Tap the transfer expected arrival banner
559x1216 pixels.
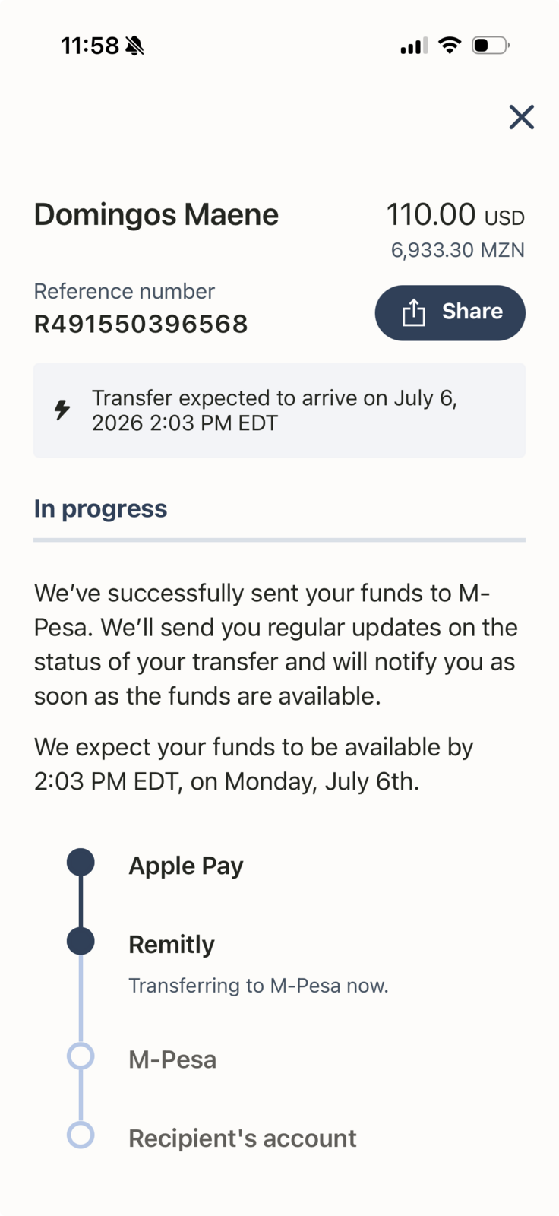point(279,410)
